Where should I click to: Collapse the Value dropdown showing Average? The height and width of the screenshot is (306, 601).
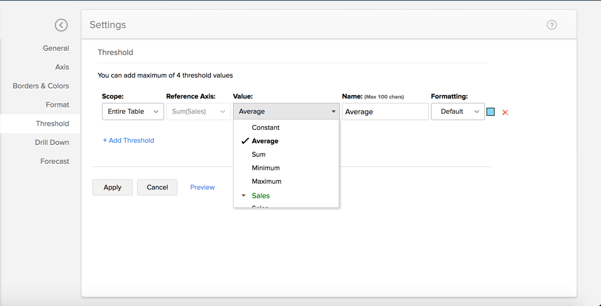point(286,112)
